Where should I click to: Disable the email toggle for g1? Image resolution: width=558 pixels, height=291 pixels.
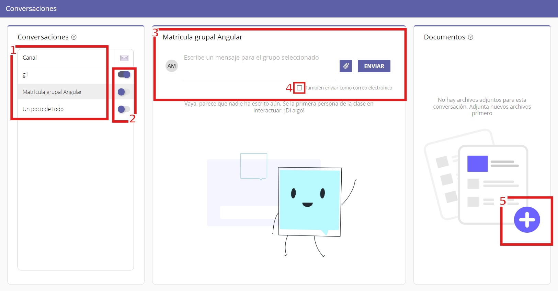click(x=124, y=75)
